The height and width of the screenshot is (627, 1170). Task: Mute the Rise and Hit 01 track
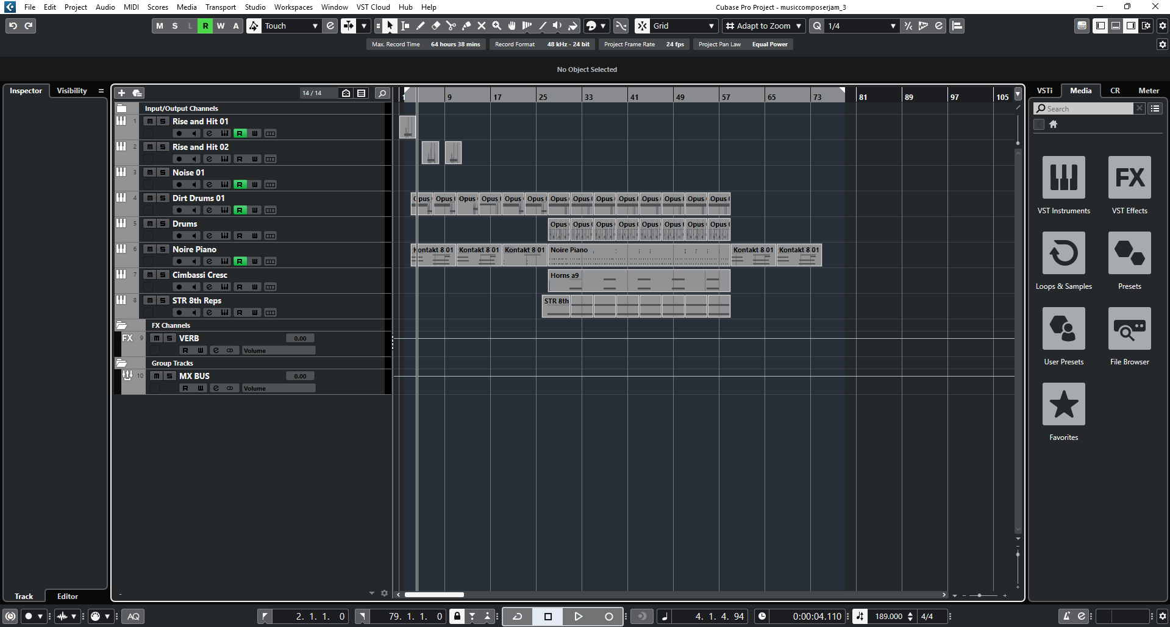coord(150,121)
